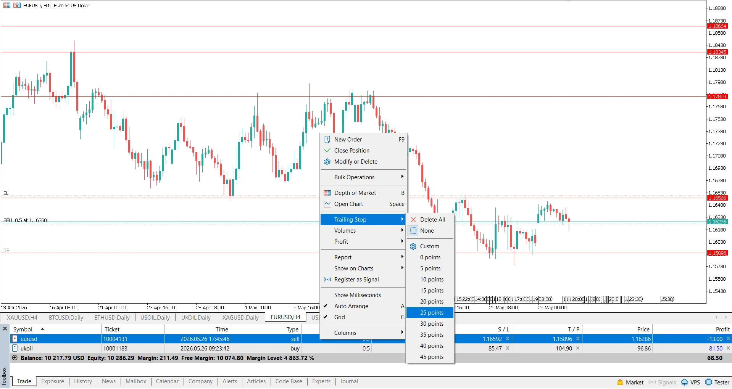This screenshot has width=732, height=389.
Task: Expand the Report submenu
Action: (x=363, y=257)
